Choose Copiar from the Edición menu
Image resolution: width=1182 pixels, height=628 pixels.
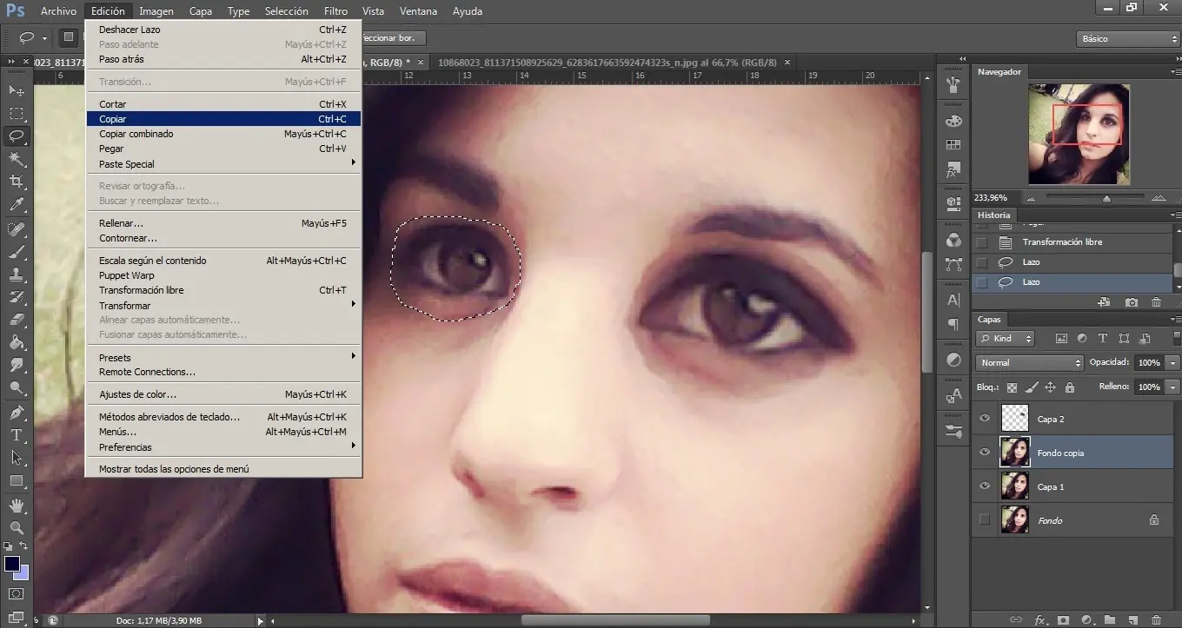223,119
